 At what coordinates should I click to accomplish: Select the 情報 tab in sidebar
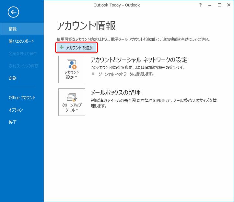(x=22, y=29)
